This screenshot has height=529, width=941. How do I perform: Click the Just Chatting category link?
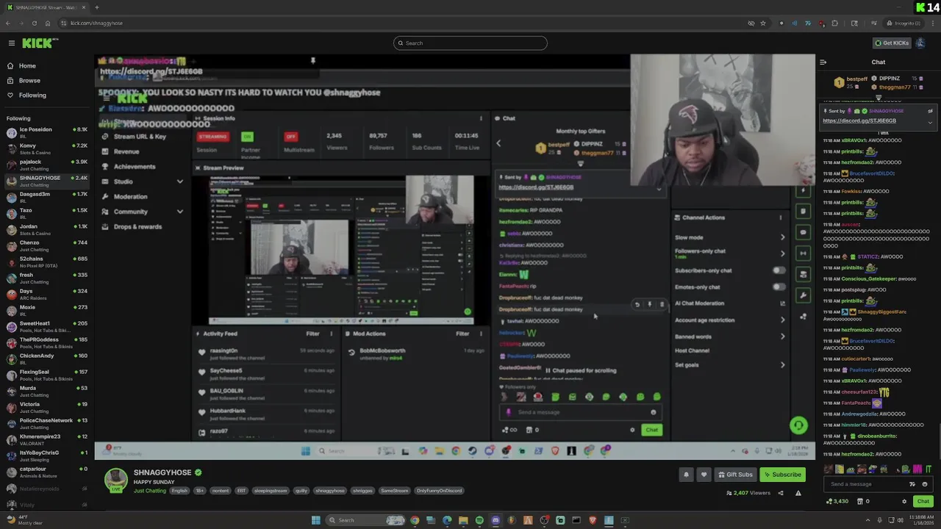point(150,491)
